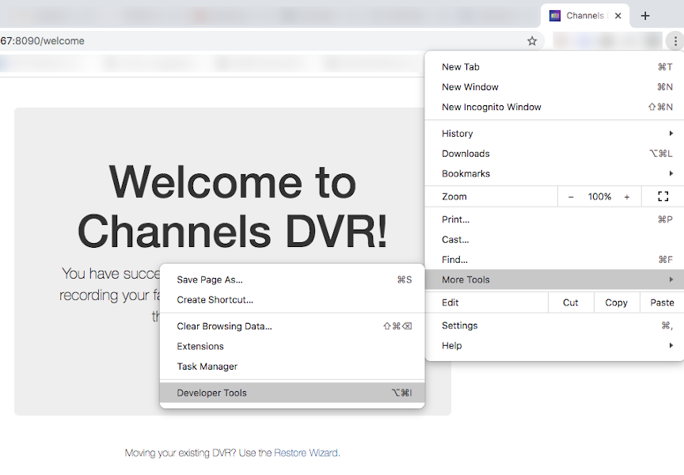Click the three-dot Chrome menu icon
Screen dimensions: 684x475
(674, 41)
